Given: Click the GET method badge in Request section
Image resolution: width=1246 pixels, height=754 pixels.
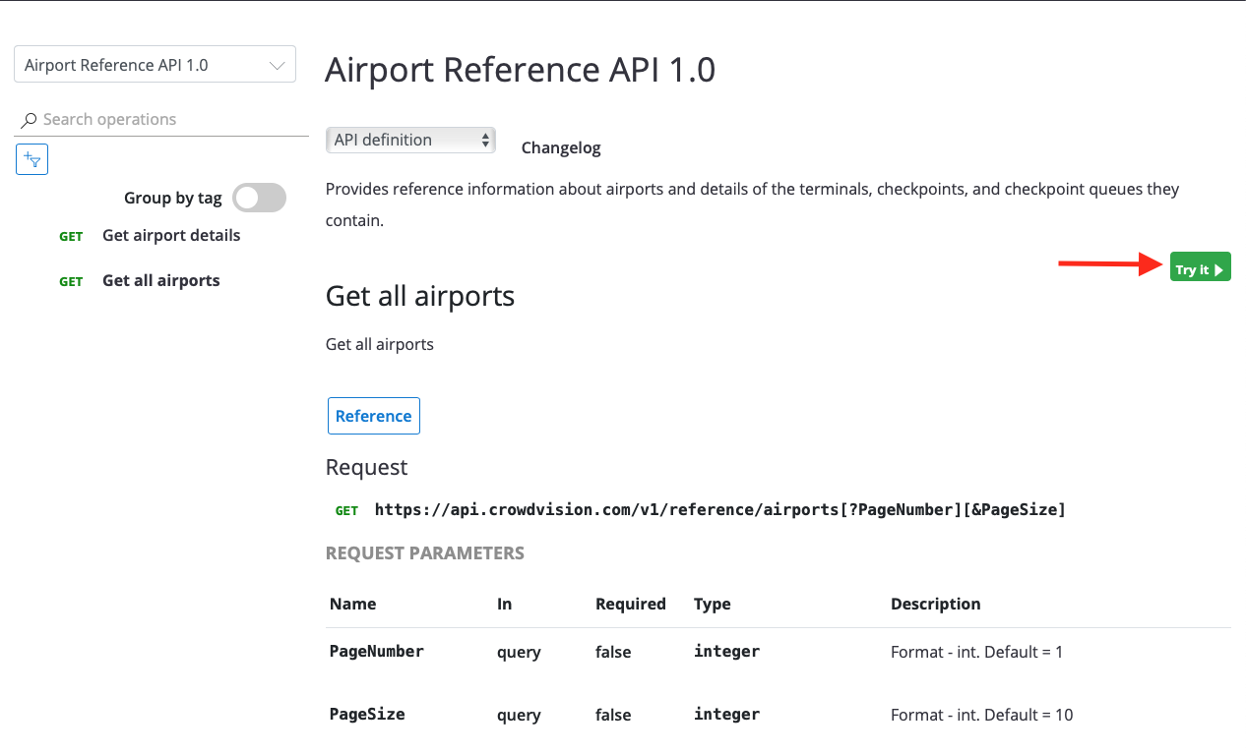Looking at the screenshot, I should [x=346, y=510].
